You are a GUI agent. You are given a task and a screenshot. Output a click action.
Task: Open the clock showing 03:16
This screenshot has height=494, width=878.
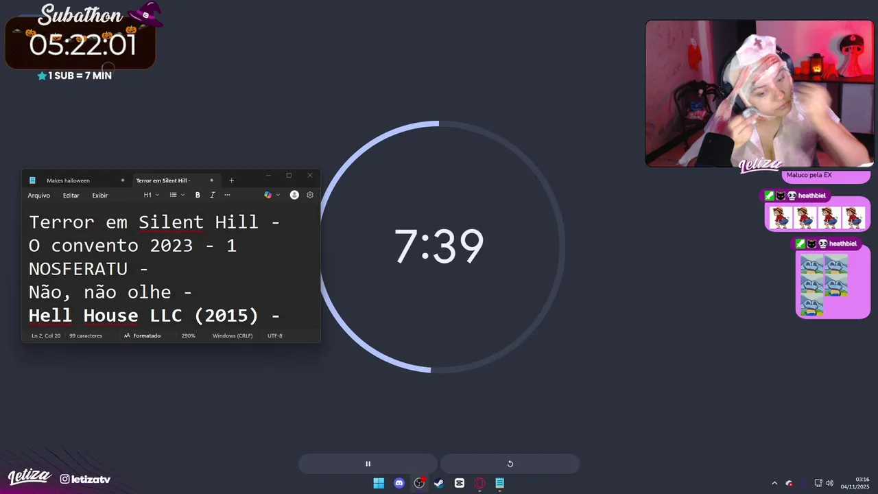coord(855,483)
